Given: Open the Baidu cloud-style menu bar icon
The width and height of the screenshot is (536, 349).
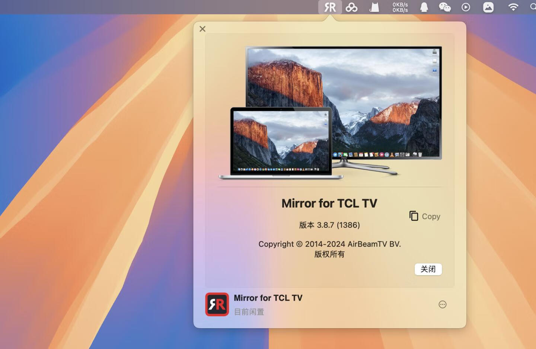Looking at the screenshot, I should point(351,7).
